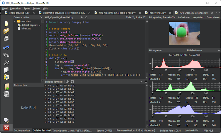This screenshot has height=133, width=221.
Task: Click the Connect plug icon
Action: point(6,120)
